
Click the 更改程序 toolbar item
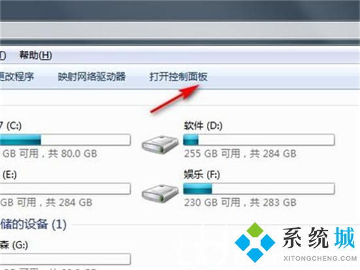(x=17, y=76)
